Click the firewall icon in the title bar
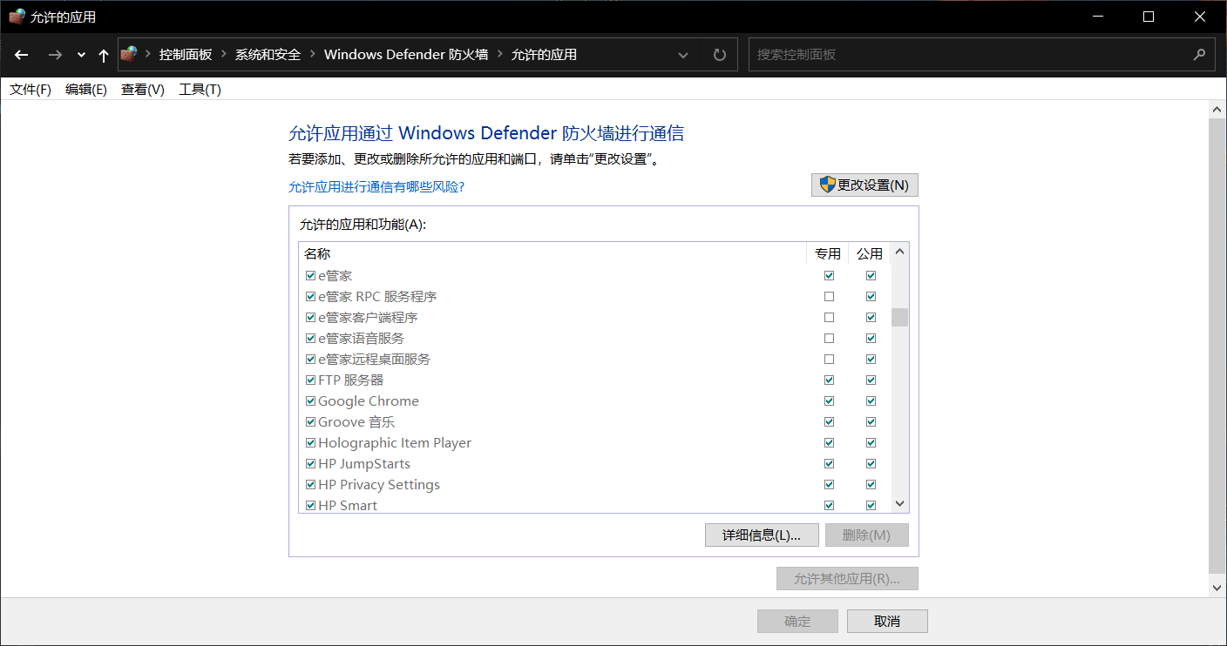This screenshot has width=1227, height=646. pyautogui.click(x=16, y=16)
